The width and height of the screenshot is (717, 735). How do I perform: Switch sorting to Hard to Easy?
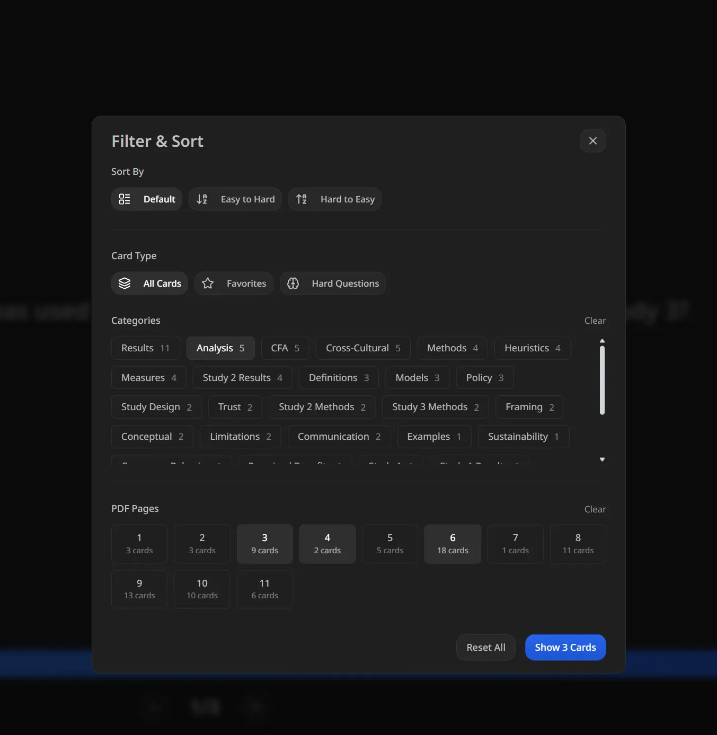[x=335, y=199]
